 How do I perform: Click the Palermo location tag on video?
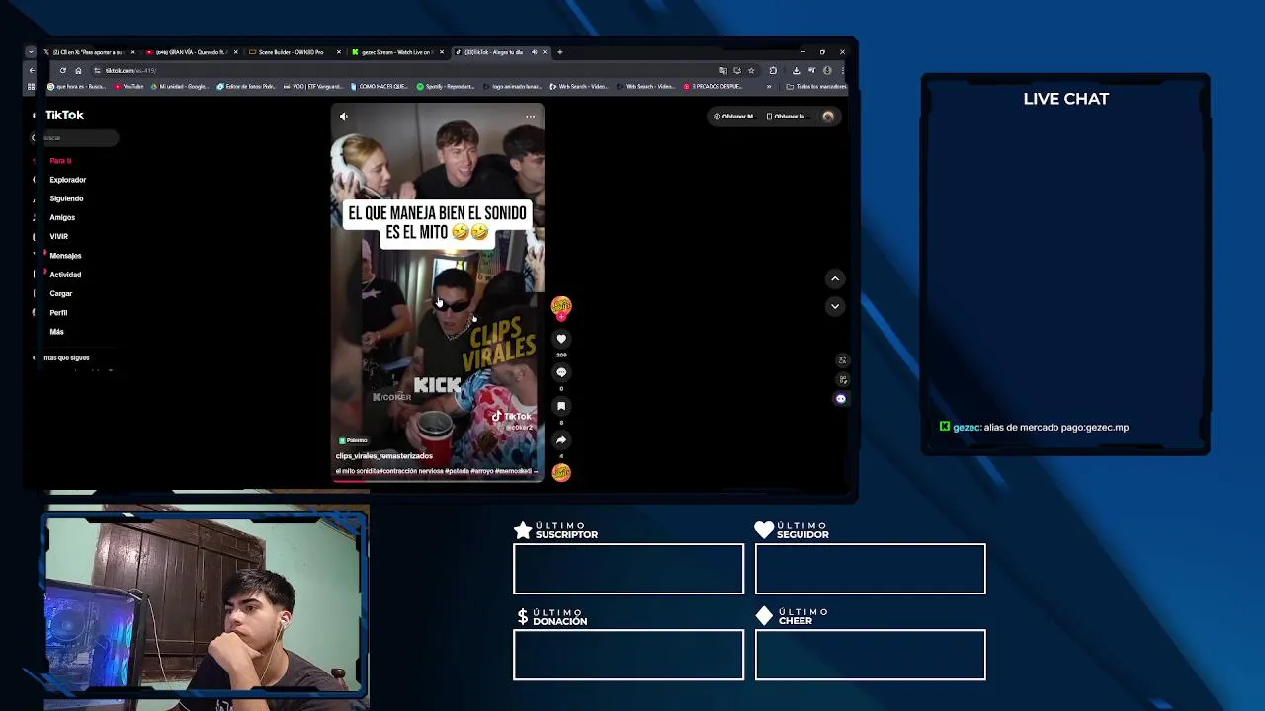[x=354, y=440]
